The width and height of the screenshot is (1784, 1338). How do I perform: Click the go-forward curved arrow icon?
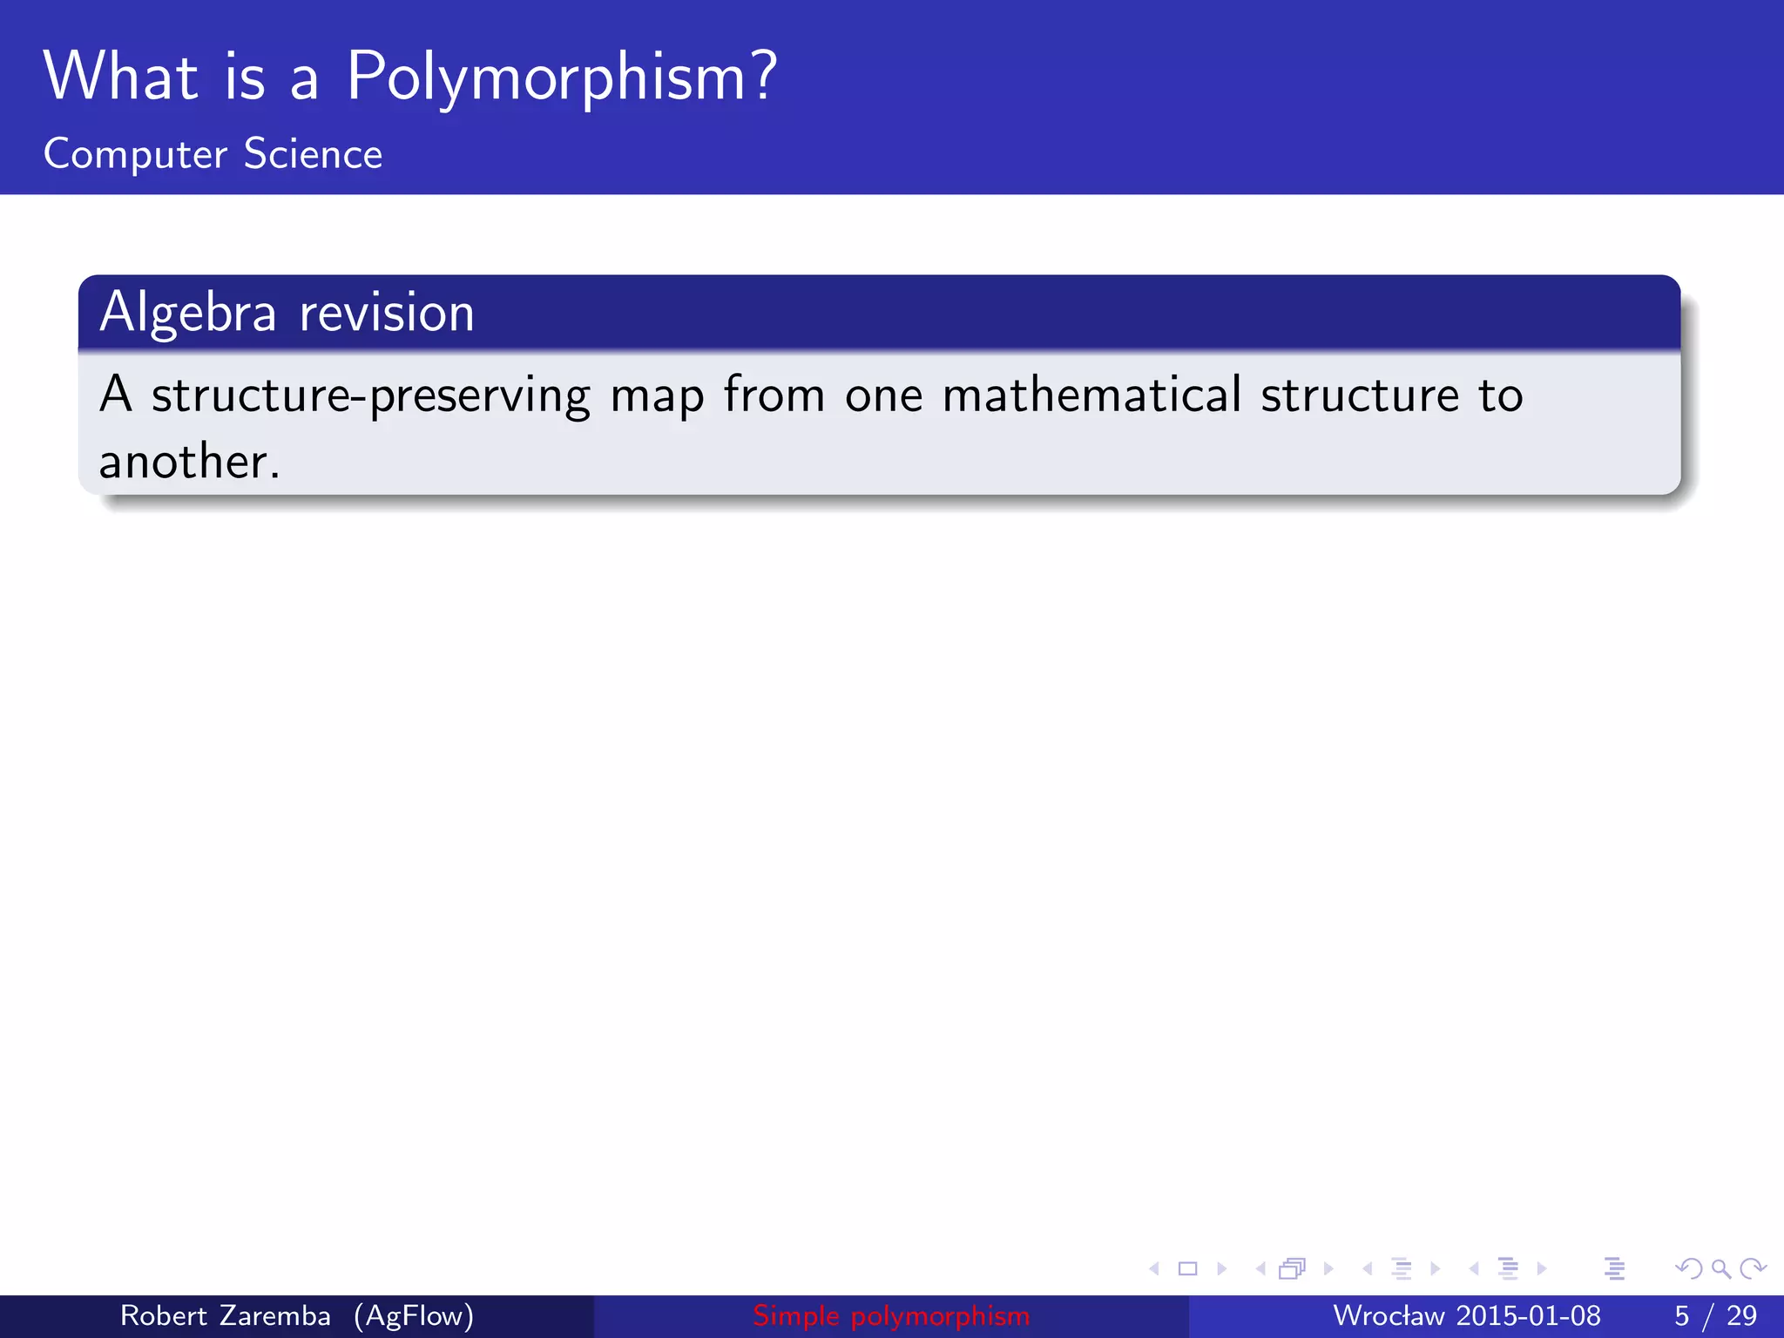tap(1753, 1269)
